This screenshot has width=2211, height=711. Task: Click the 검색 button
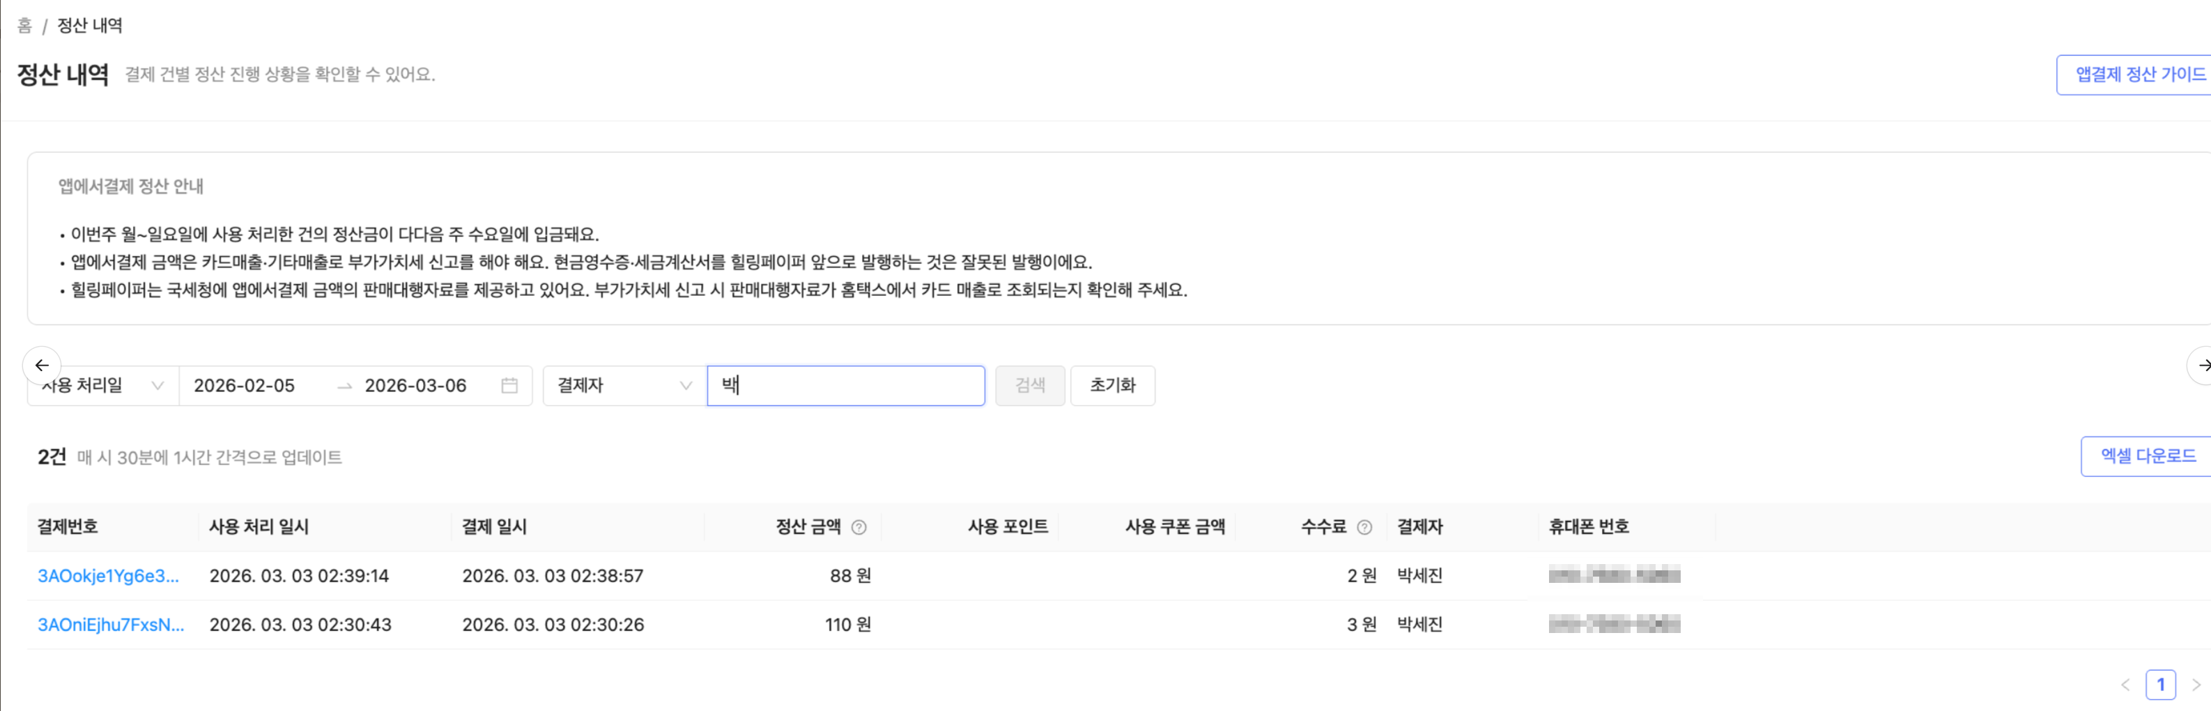click(1029, 386)
